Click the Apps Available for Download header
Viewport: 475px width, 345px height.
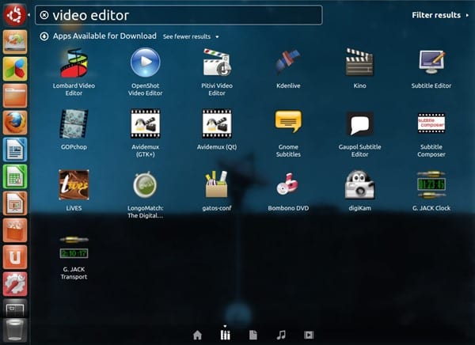pos(104,36)
